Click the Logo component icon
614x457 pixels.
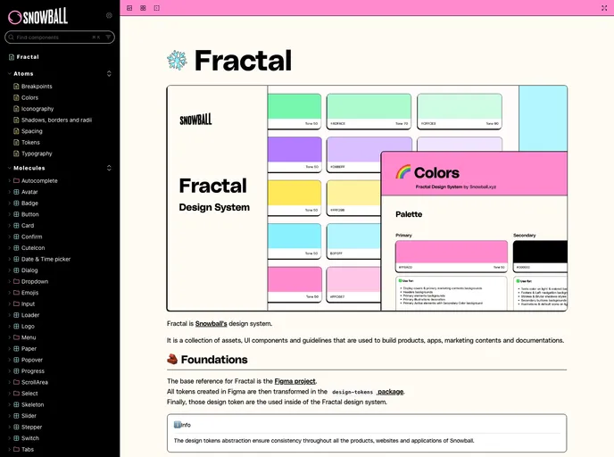(x=16, y=326)
